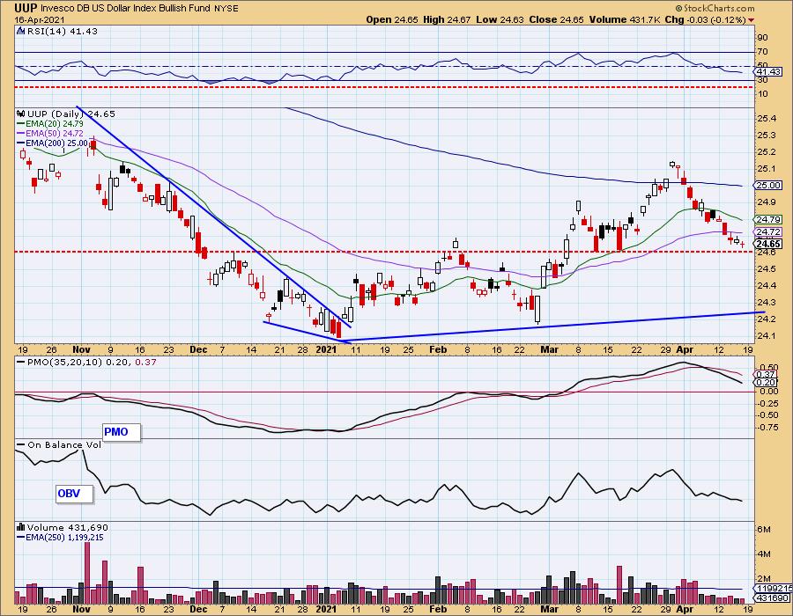Click the Close 24.65 header value

coord(556,19)
